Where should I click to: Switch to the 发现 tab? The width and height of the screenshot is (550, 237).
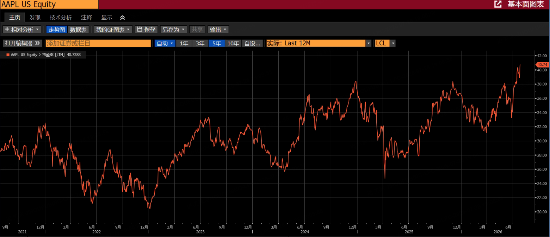tap(35, 18)
